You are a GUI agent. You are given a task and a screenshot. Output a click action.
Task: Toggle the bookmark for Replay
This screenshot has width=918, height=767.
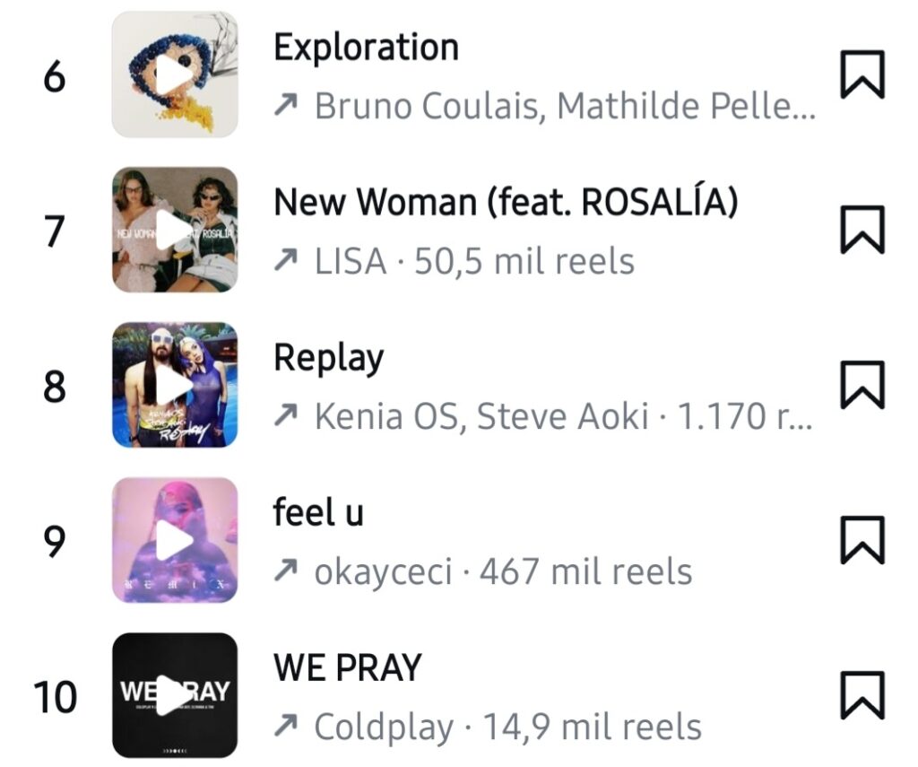pos(862,385)
